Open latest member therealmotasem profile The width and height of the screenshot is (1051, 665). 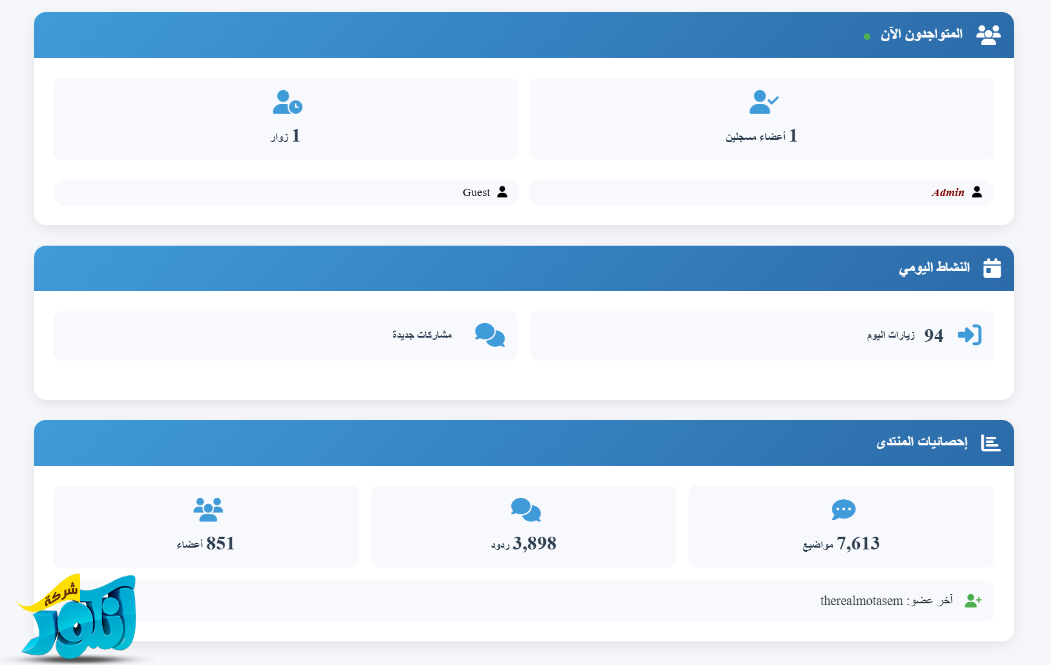point(861,601)
